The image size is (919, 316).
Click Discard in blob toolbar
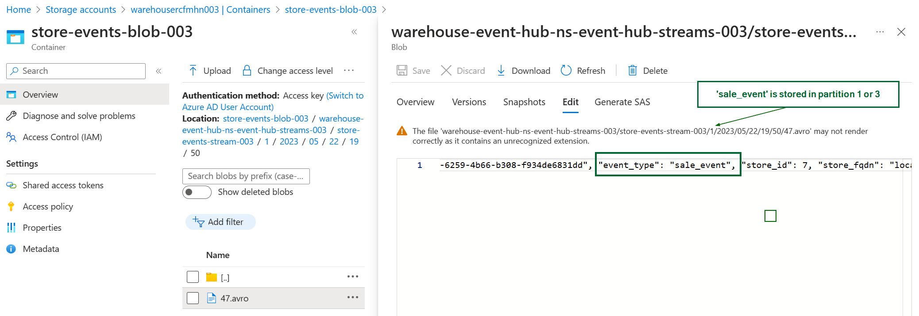point(463,71)
